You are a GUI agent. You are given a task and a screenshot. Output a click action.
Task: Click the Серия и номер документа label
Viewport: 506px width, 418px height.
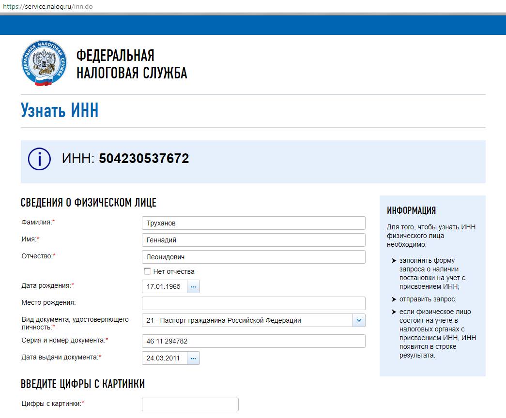[65, 340]
